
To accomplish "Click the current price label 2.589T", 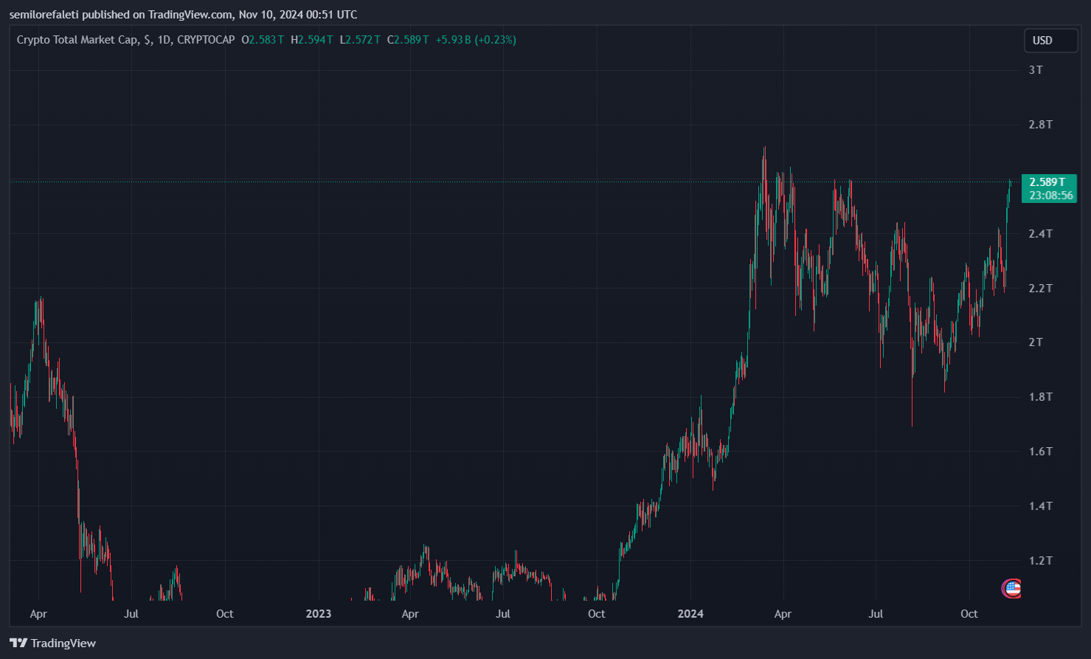I will (1047, 182).
